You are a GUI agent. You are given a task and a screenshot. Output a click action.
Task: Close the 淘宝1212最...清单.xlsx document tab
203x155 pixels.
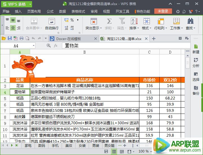(146, 39)
